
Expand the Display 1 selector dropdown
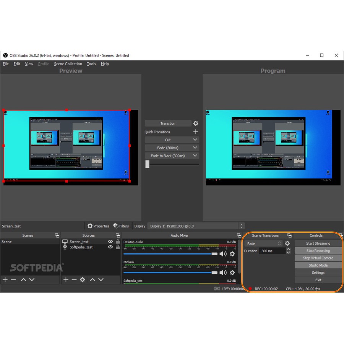[241, 226]
